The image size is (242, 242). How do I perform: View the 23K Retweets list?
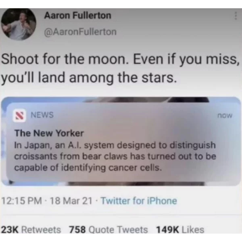(31, 229)
